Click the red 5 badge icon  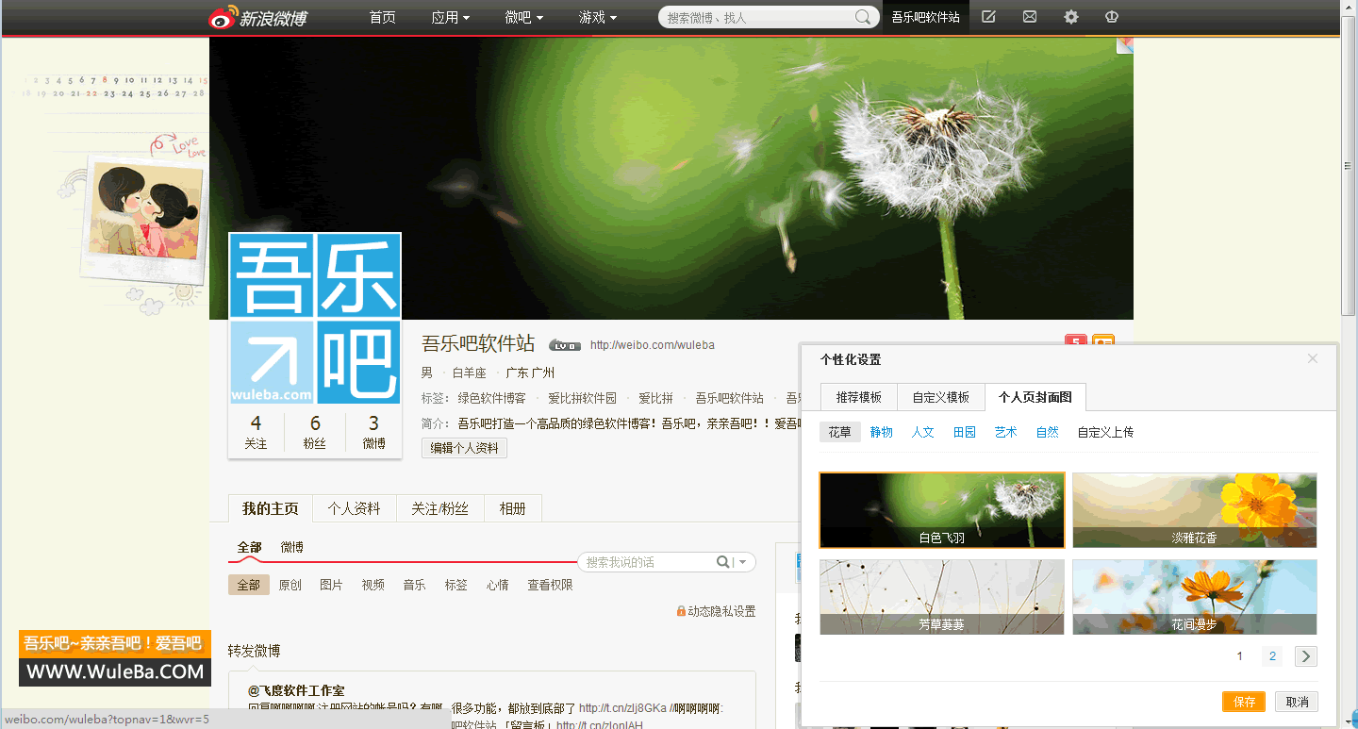pyautogui.click(x=1075, y=340)
